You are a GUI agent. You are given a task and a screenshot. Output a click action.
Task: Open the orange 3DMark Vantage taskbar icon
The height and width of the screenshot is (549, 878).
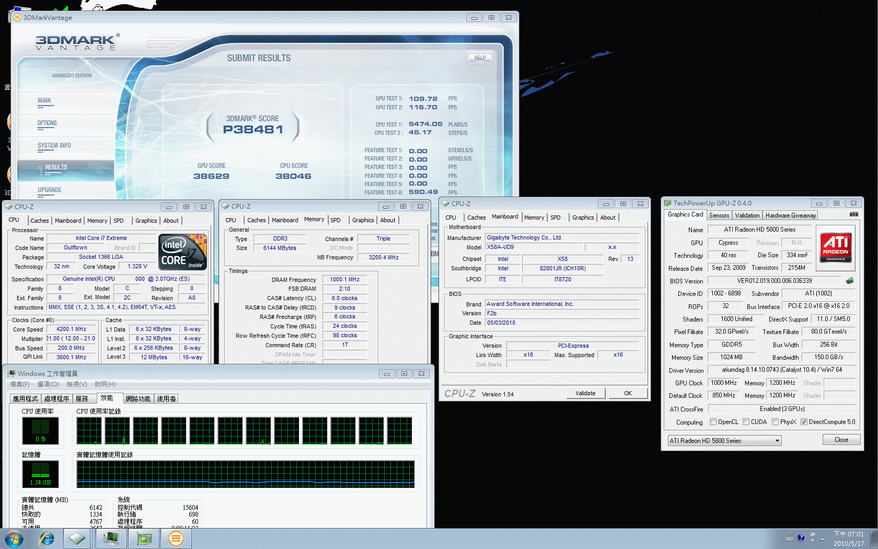point(176,539)
